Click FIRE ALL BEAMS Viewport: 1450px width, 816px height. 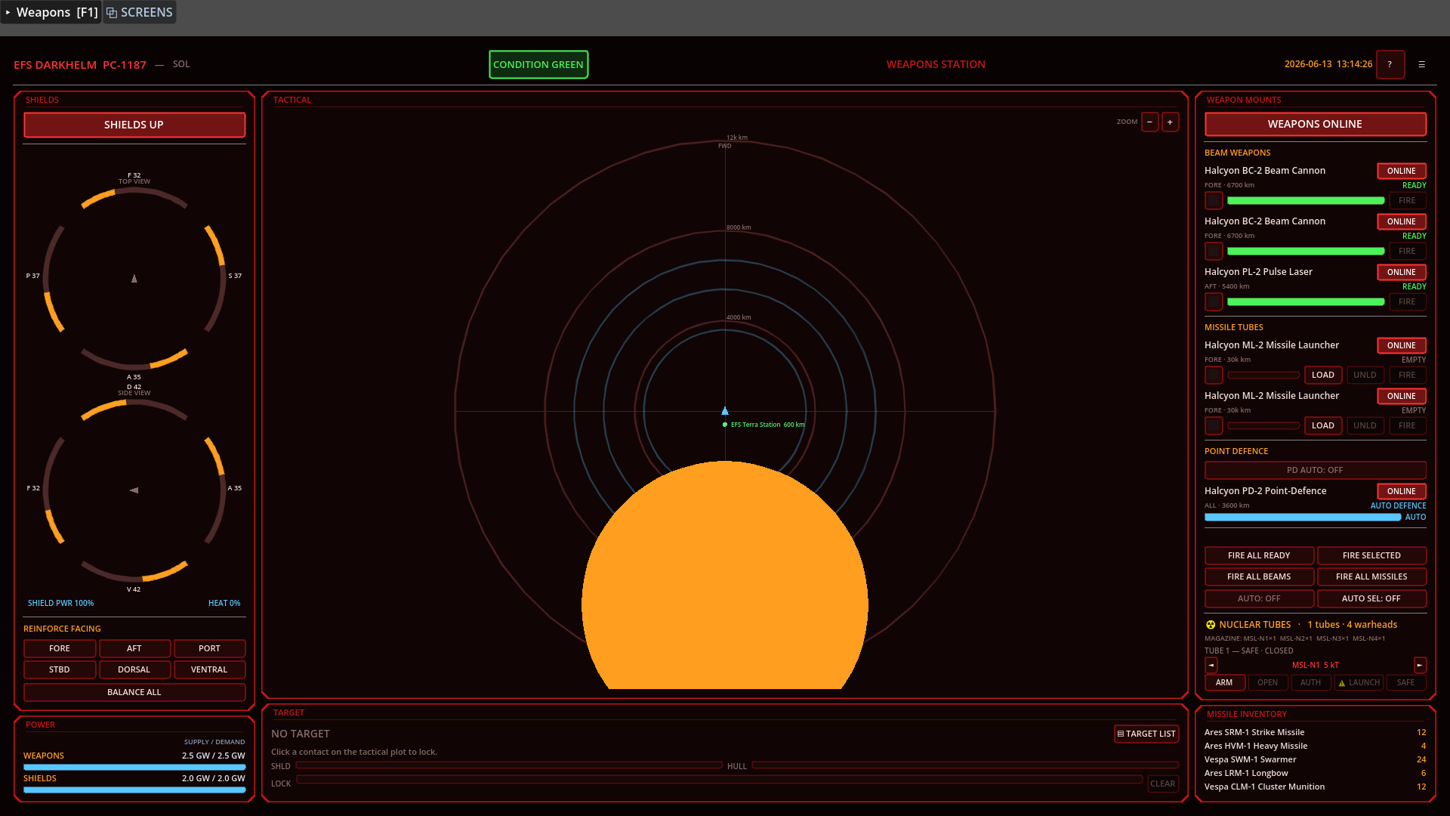pos(1259,577)
